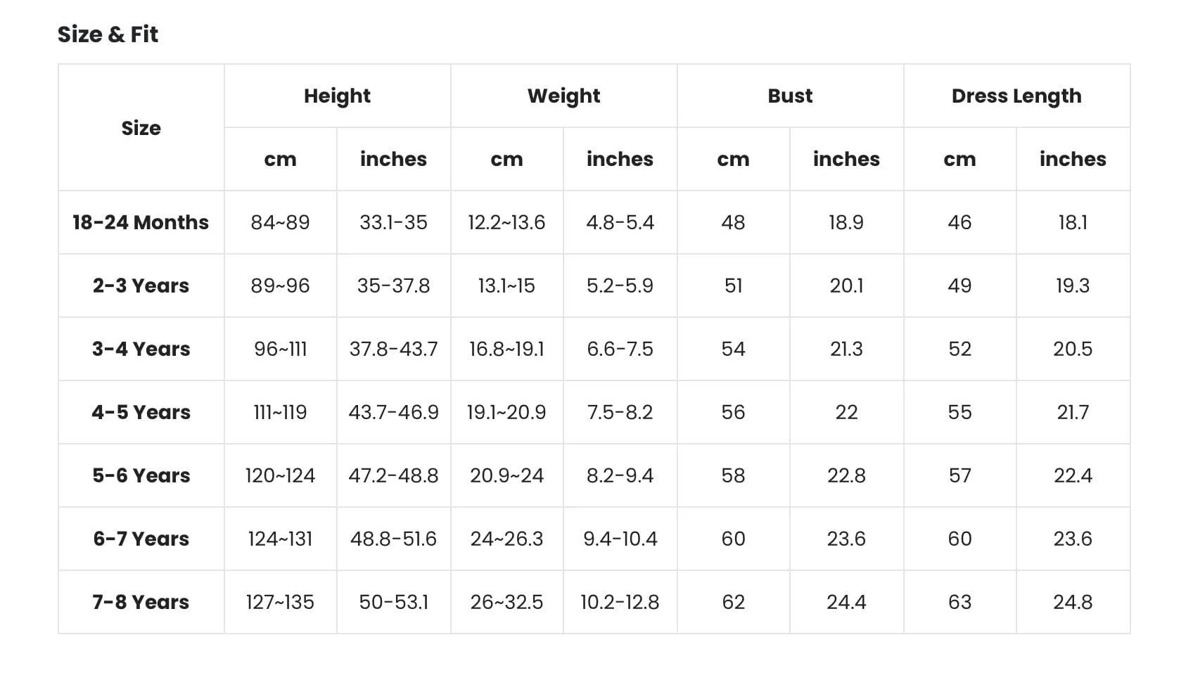Click the Dress Length column header
1193x680 pixels.
point(1016,96)
